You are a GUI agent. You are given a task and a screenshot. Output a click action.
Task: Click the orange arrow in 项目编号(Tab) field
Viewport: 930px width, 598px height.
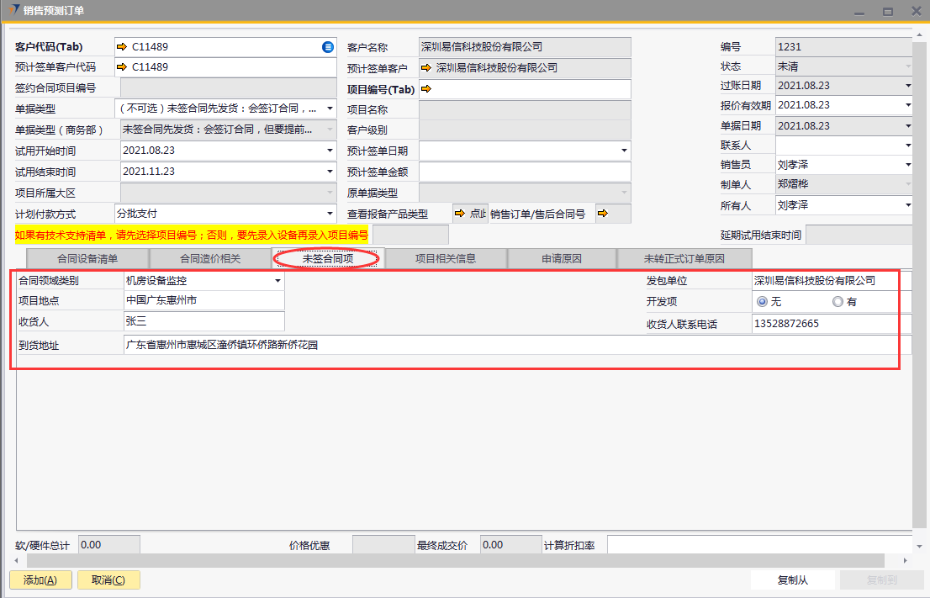coord(426,88)
